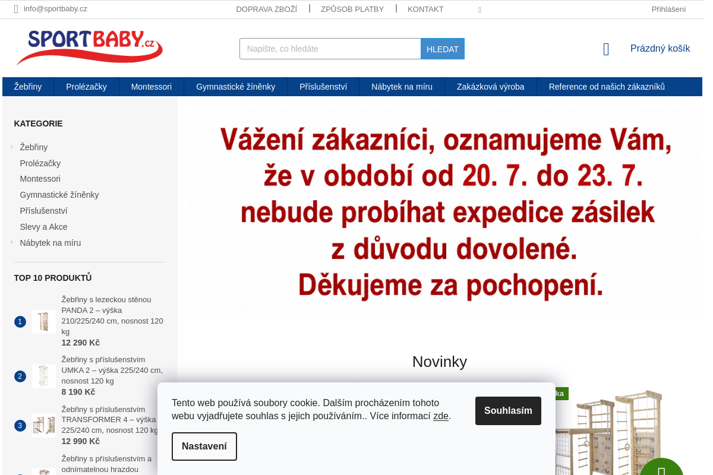
Task: Open UMKA 2 product thumbnail
Action: click(44, 376)
